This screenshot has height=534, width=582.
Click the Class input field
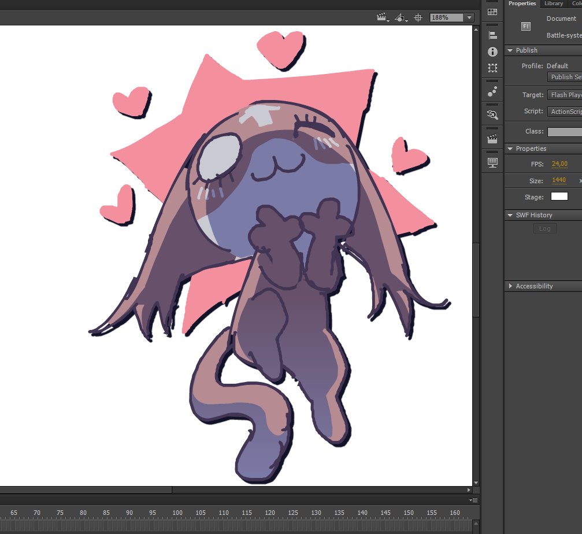click(565, 132)
